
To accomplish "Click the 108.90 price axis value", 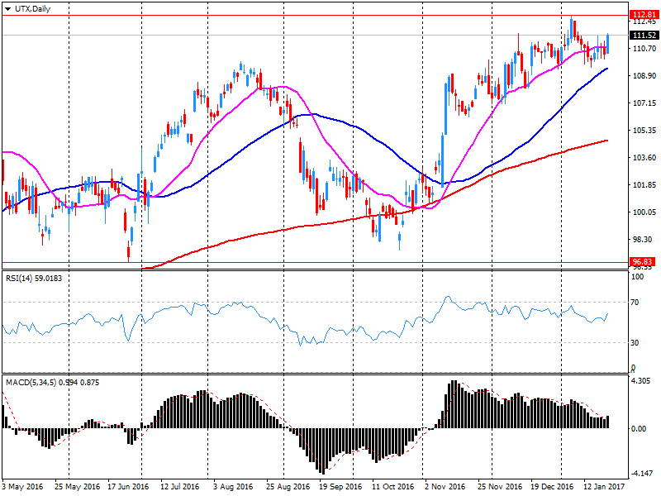I will coord(644,76).
